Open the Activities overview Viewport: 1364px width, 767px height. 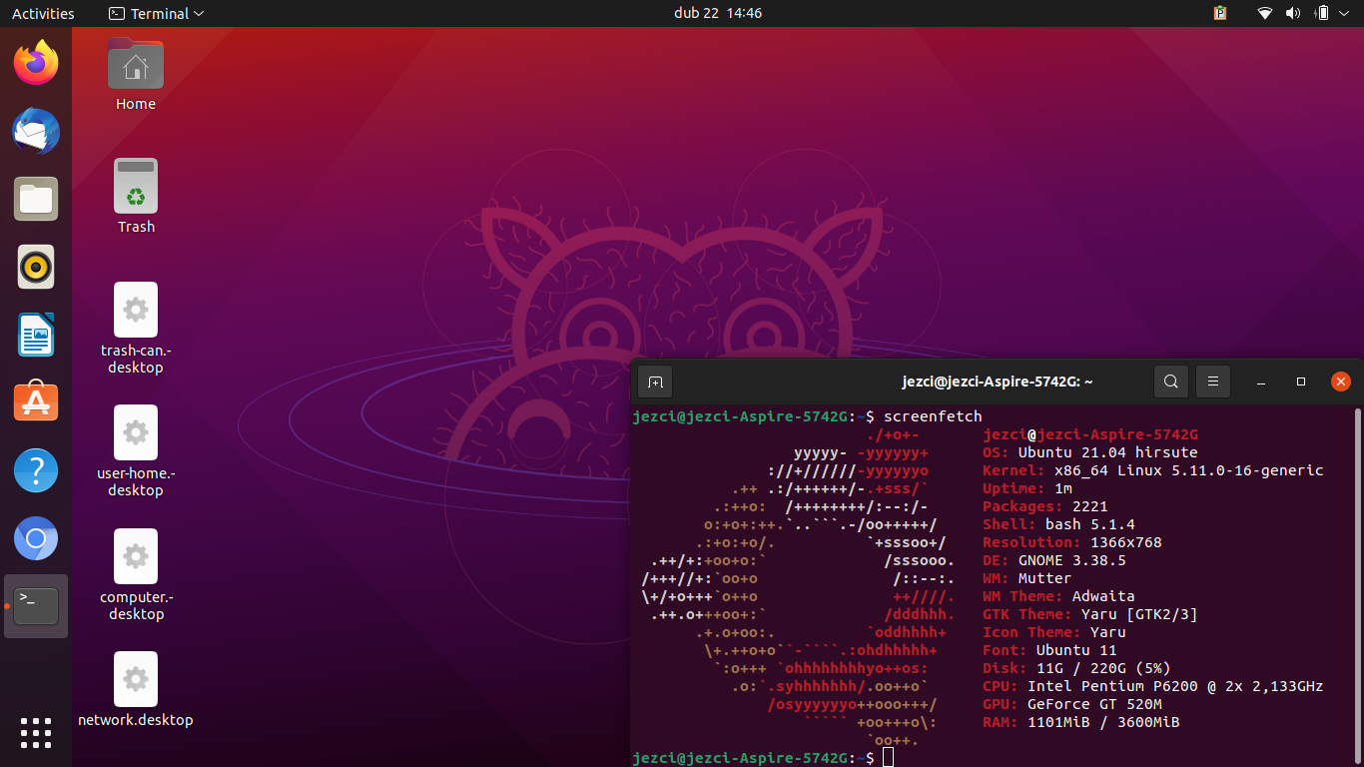point(41,13)
